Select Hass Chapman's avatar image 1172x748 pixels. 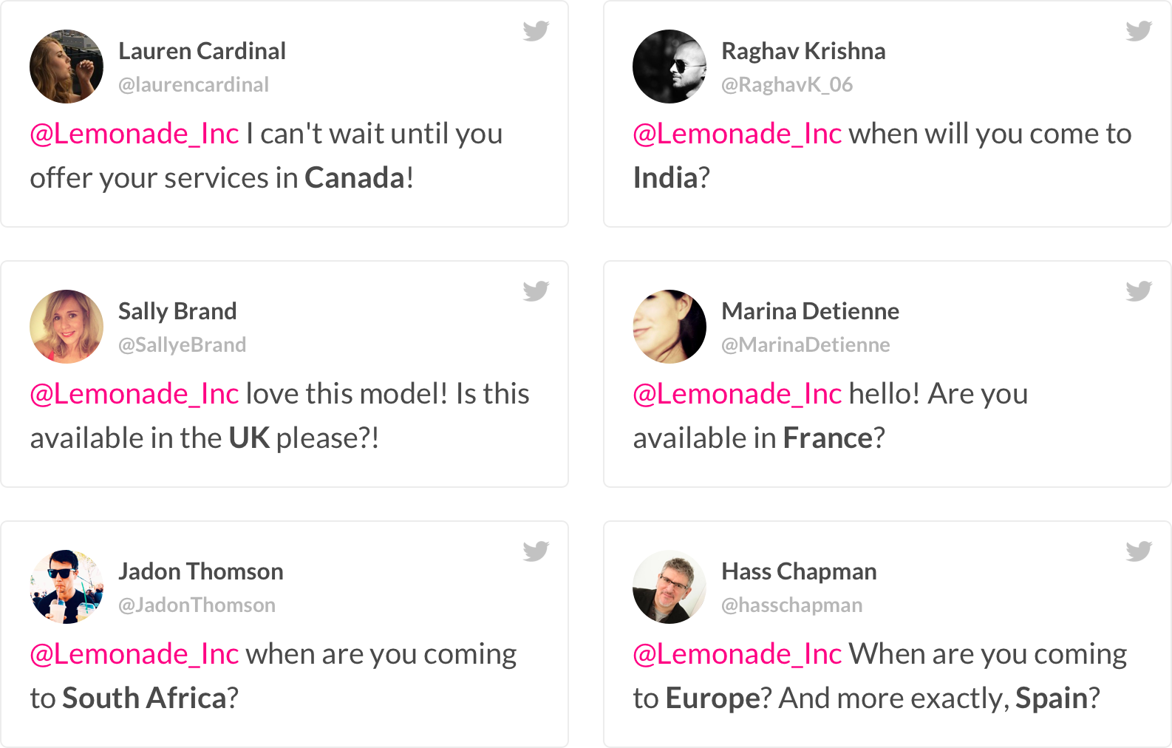point(670,587)
